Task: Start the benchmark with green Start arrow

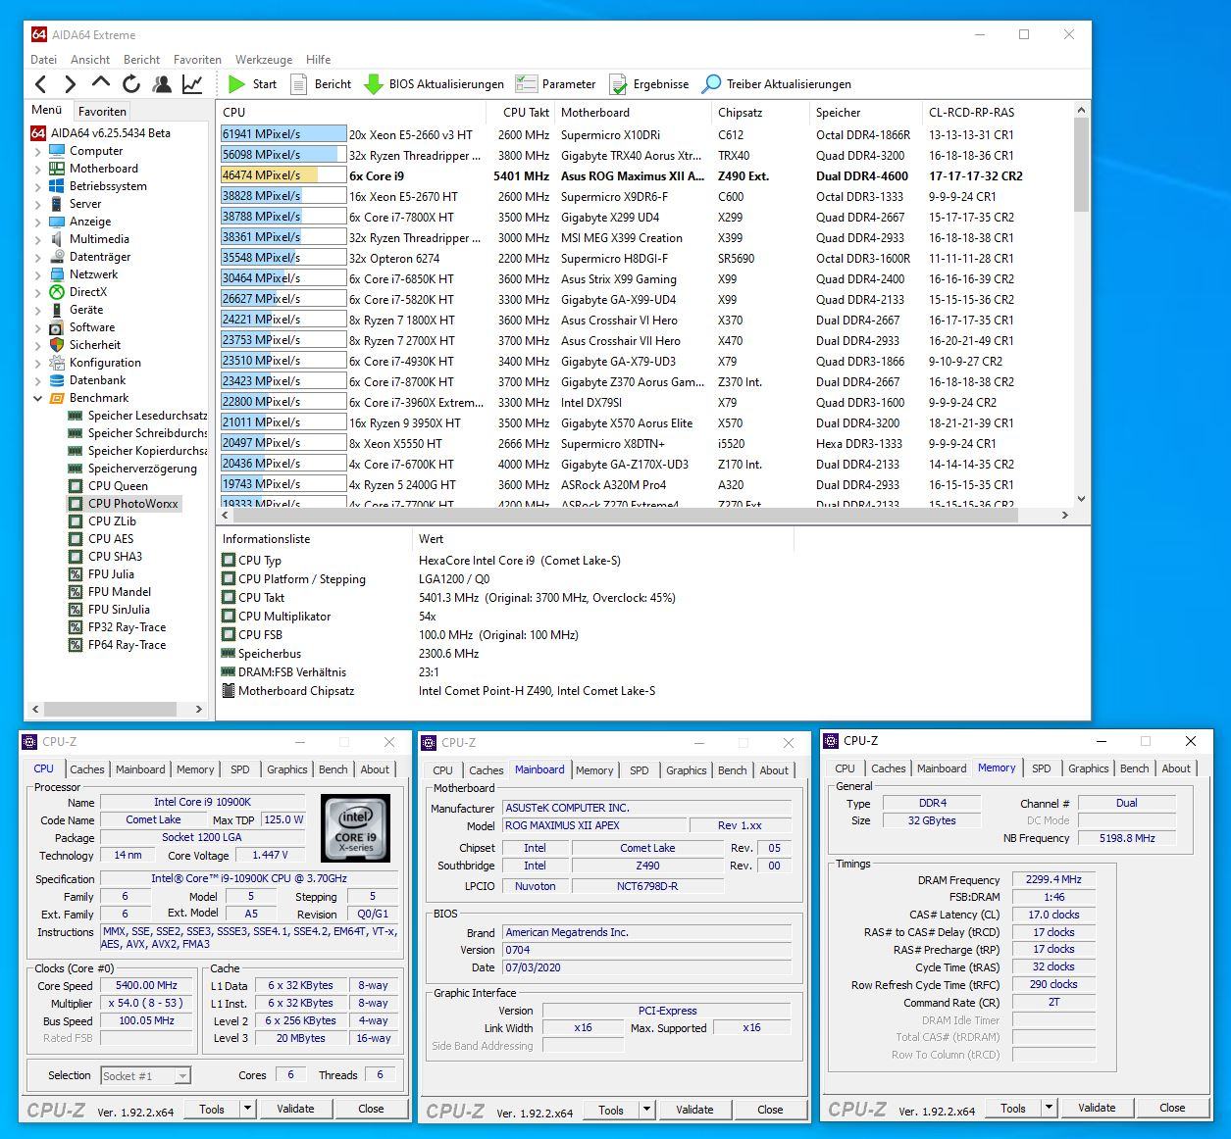Action: click(252, 84)
